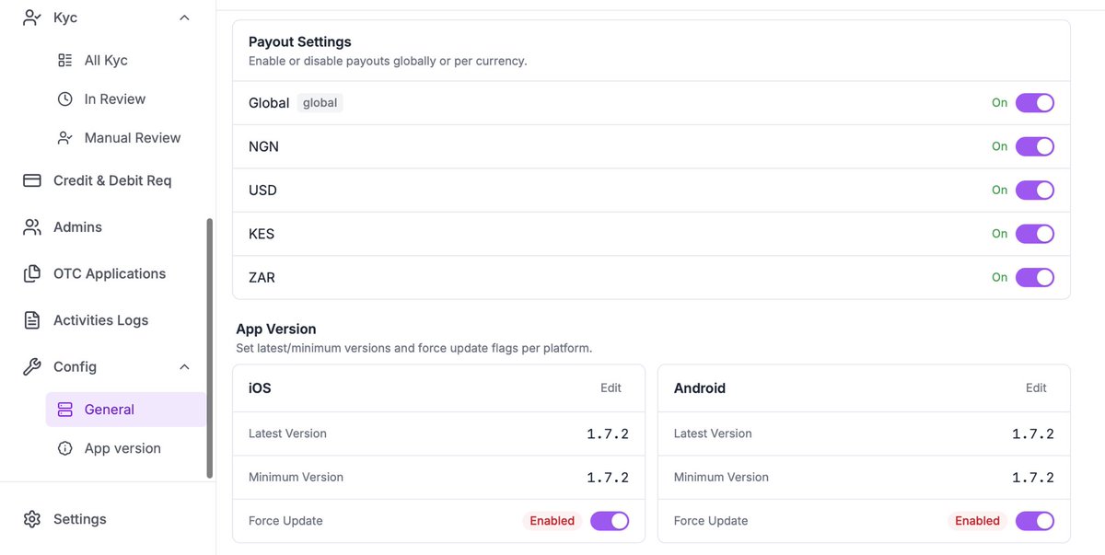Screen dimensions: 1105x555
Task: Click the App Version heading
Action: tap(276, 329)
